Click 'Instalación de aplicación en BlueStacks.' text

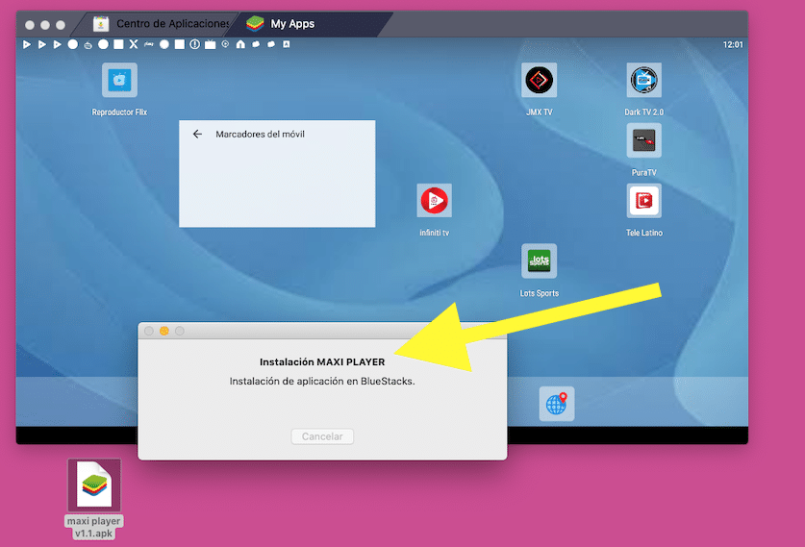click(322, 382)
